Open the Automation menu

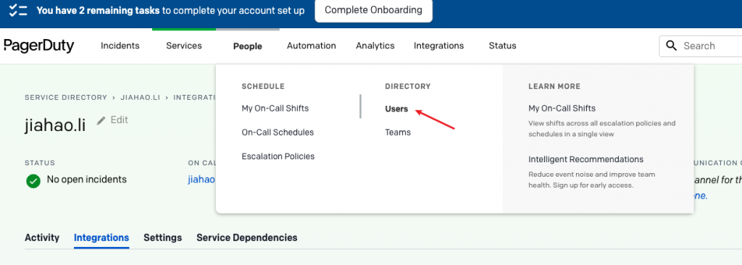(312, 46)
